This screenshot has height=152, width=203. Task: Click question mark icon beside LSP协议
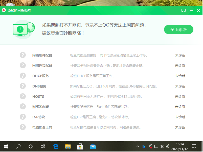[x=23, y=117]
